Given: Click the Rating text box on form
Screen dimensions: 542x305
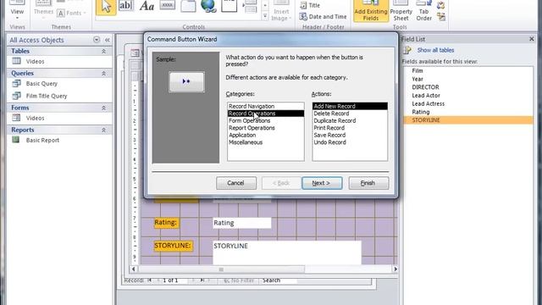Looking at the screenshot, I should [x=242, y=223].
